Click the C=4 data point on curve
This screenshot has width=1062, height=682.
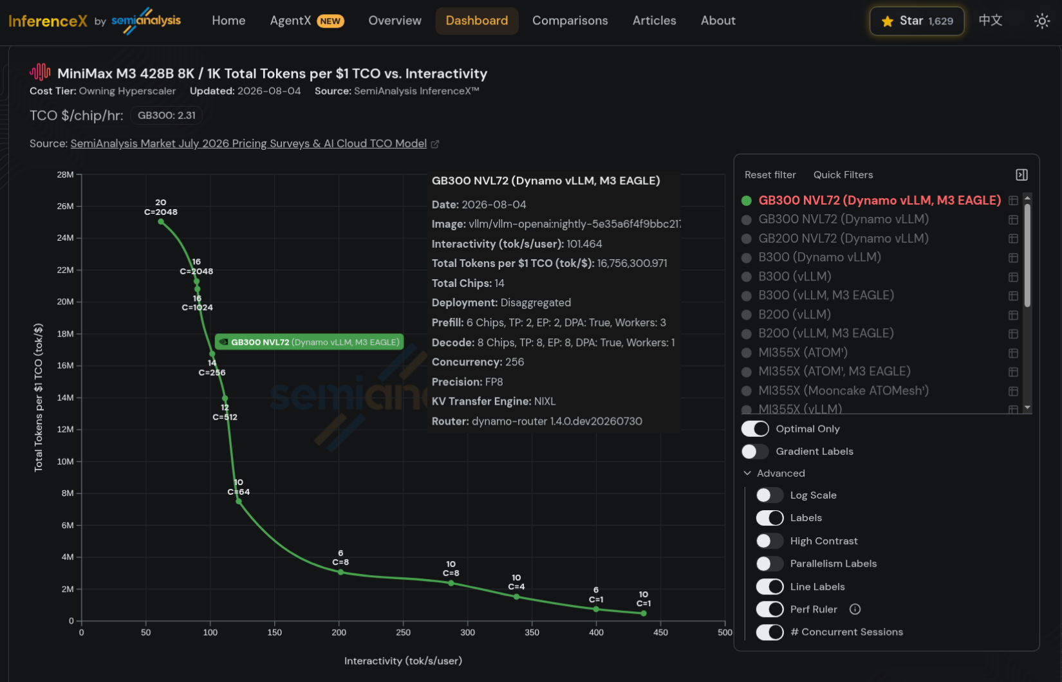click(x=516, y=597)
